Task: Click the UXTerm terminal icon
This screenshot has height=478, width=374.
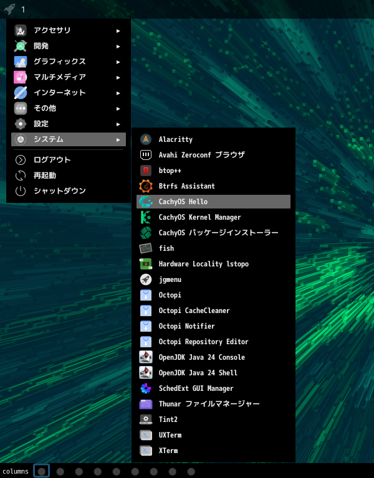Action: 146,435
